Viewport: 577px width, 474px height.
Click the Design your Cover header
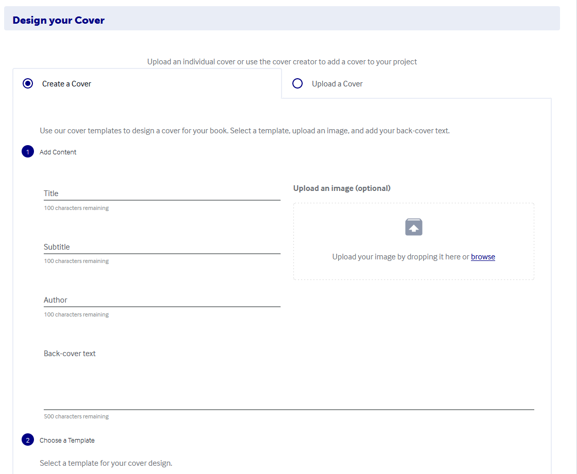tap(59, 20)
